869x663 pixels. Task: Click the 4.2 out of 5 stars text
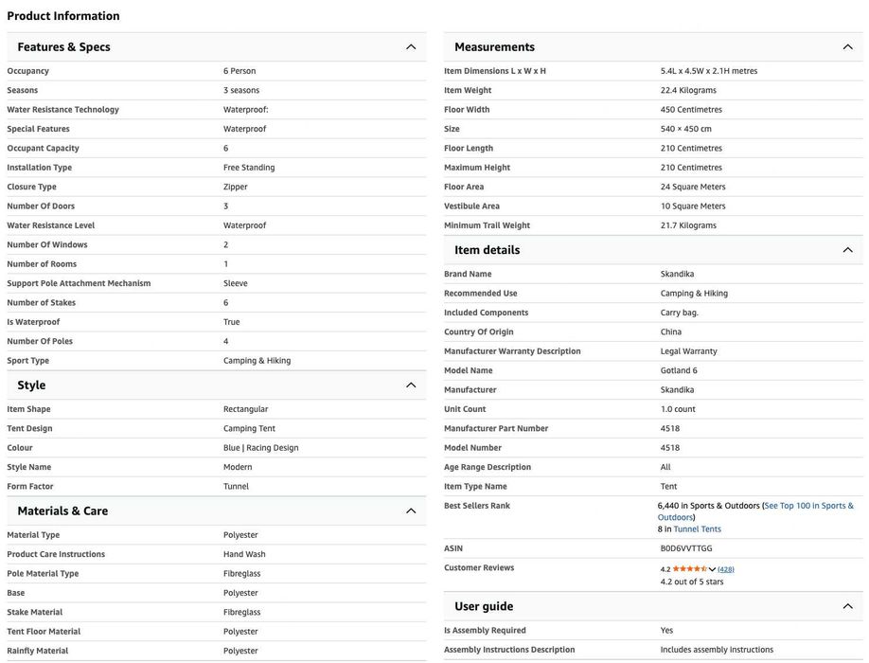click(x=692, y=582)
